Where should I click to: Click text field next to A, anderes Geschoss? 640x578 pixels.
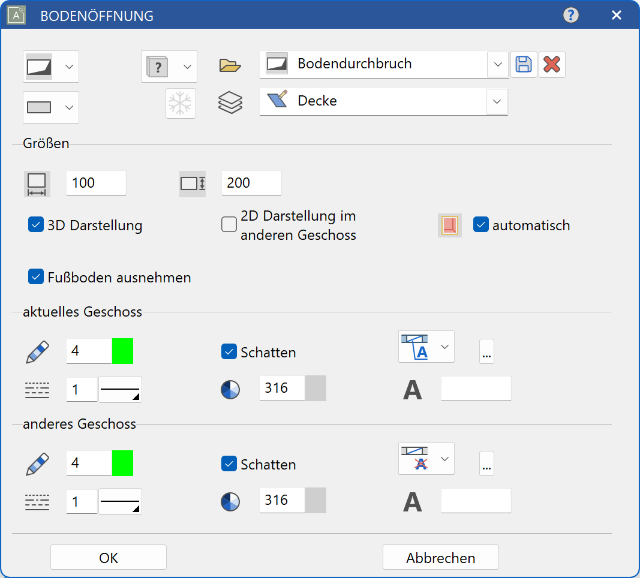coord(476,501)
